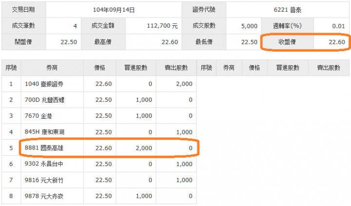Select broker row 1040 臺銀證券
This screenshot has width=351, height=206.
click(x=99, y=84)
